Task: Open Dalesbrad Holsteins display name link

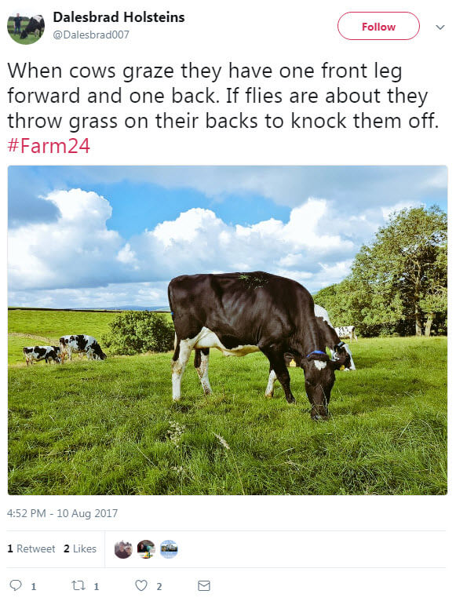Action: [119, 17]
